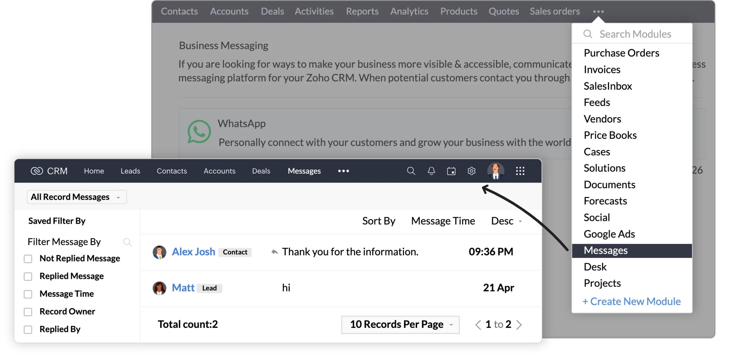The height and width of the screenshot is (359, 750).
Task: Open Analytics tab in the background window
Action: [409, 11]
